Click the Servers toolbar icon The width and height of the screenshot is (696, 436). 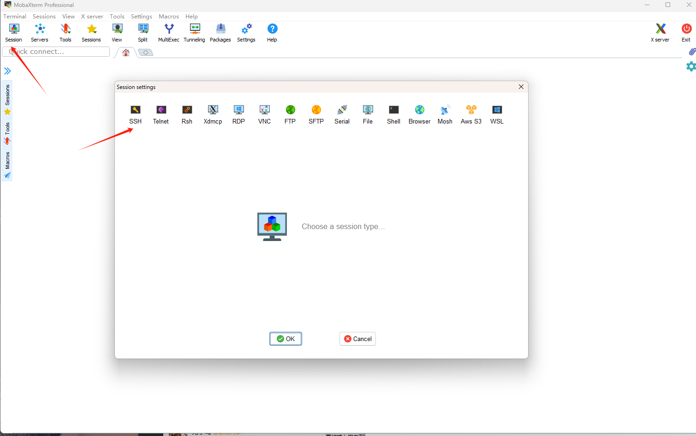coord(40,33)
